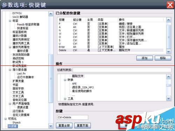Open SACD 解码器 preferences page
Image resolution: width=175 pixels, height=131 pixels.
(x=20, y=17)
